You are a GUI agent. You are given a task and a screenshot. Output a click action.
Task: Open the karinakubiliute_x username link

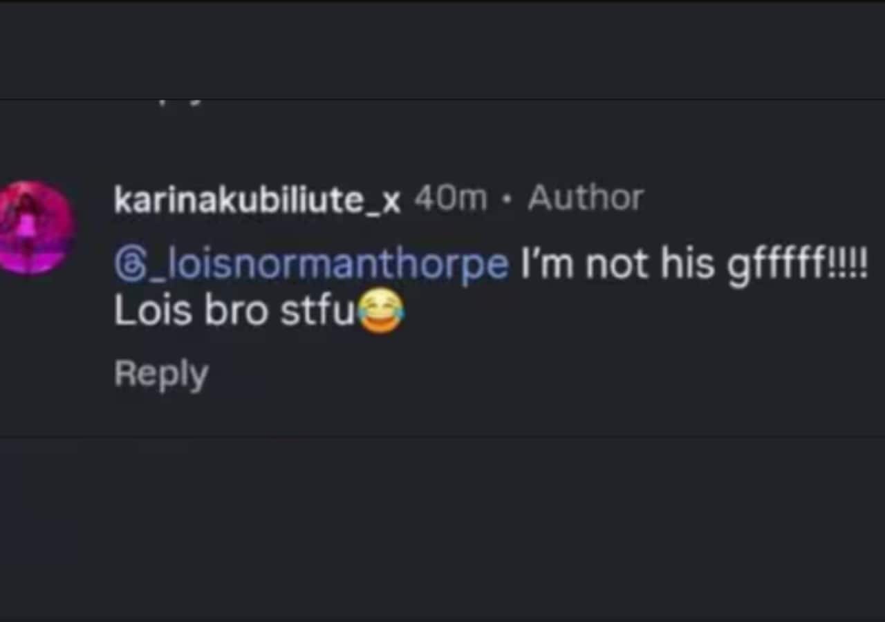257,200
